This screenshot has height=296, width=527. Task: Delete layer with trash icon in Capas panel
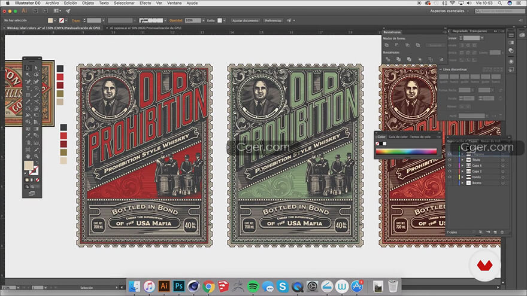tap(502, 232)
